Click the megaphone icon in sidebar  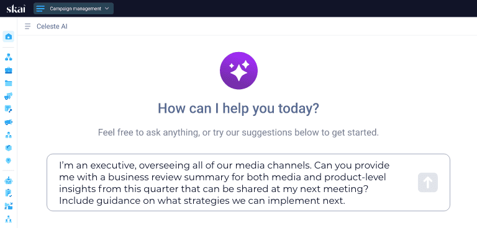(9, 122)
